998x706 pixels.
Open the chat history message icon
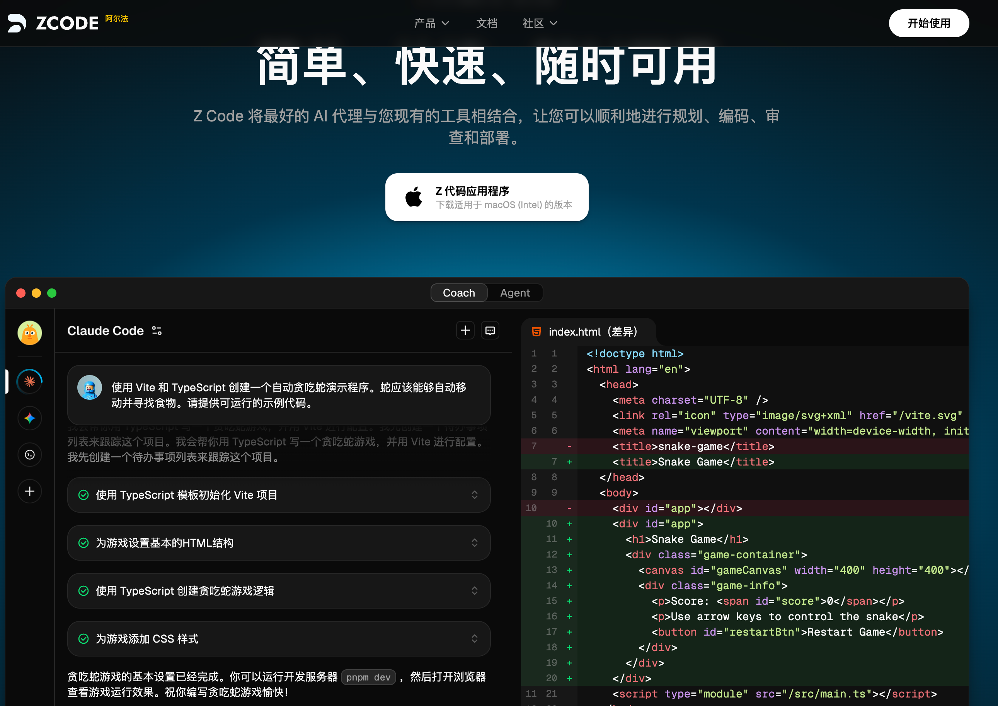(x=490, y=331)
